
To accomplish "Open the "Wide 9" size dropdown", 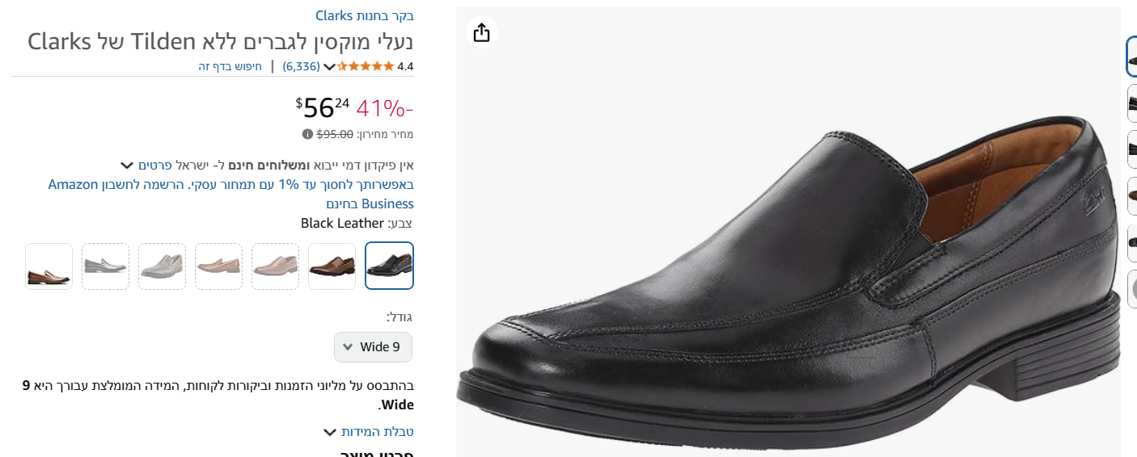I will click(x=373, y=347).
